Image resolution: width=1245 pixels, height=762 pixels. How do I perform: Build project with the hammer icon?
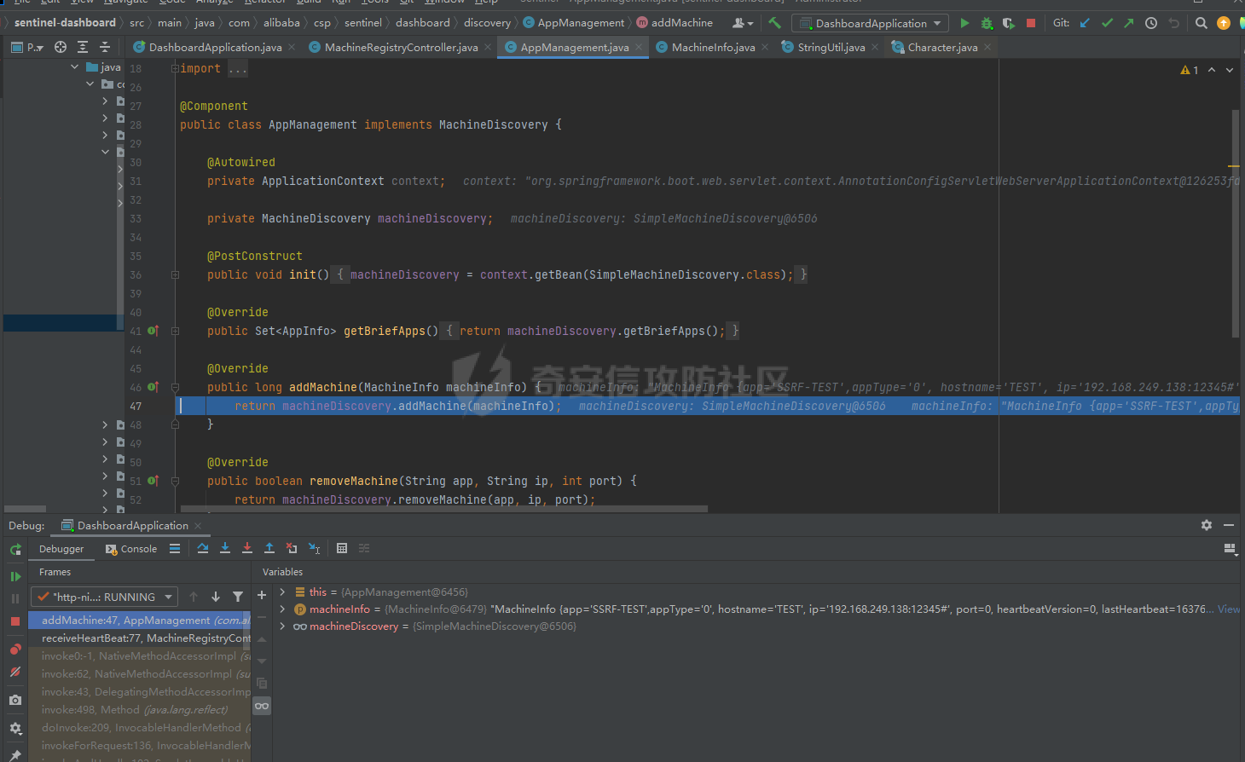[x=774, y=23]
